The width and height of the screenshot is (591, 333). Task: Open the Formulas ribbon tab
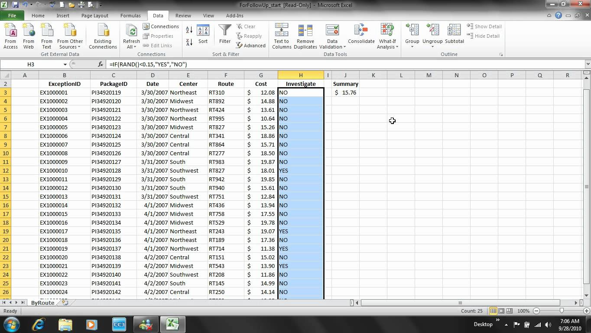click(x=130, y=16)
